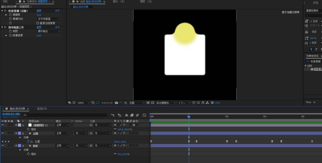Click the purple label color of layer 2
This screenshot has height=163, width=322.
[19, 133]
